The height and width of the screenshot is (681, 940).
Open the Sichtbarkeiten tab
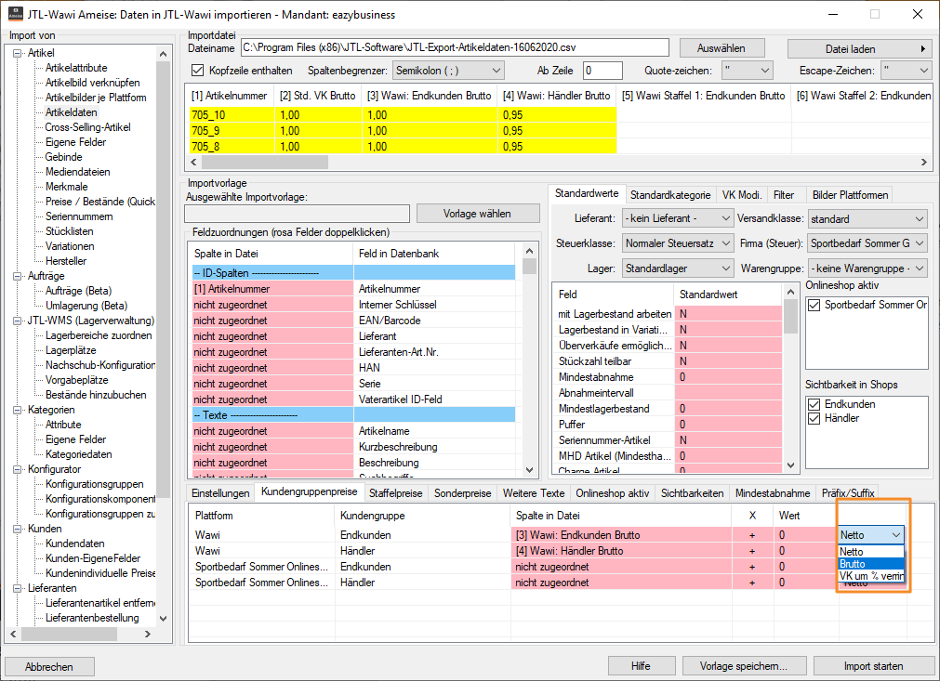point(692,493)
